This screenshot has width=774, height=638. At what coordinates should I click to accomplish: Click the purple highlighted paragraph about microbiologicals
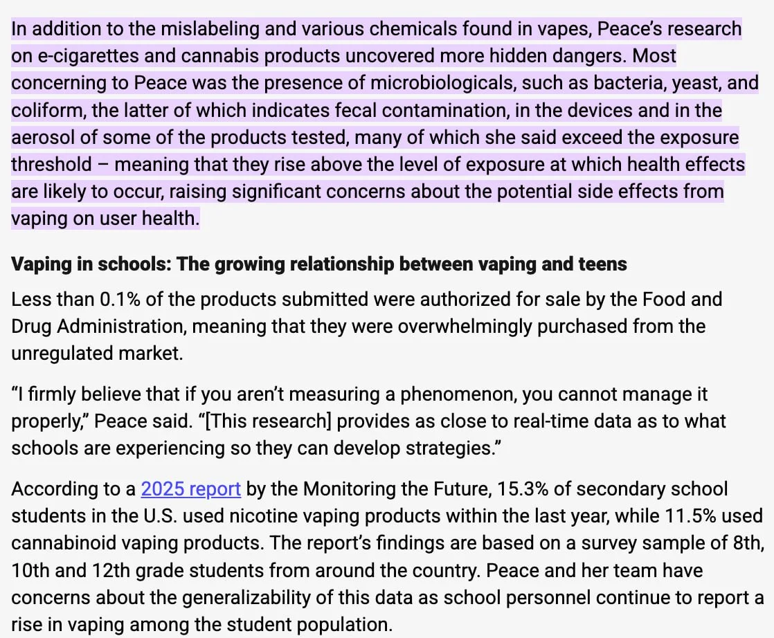pos(374,124)
